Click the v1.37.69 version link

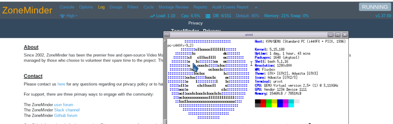coord(383,16)
